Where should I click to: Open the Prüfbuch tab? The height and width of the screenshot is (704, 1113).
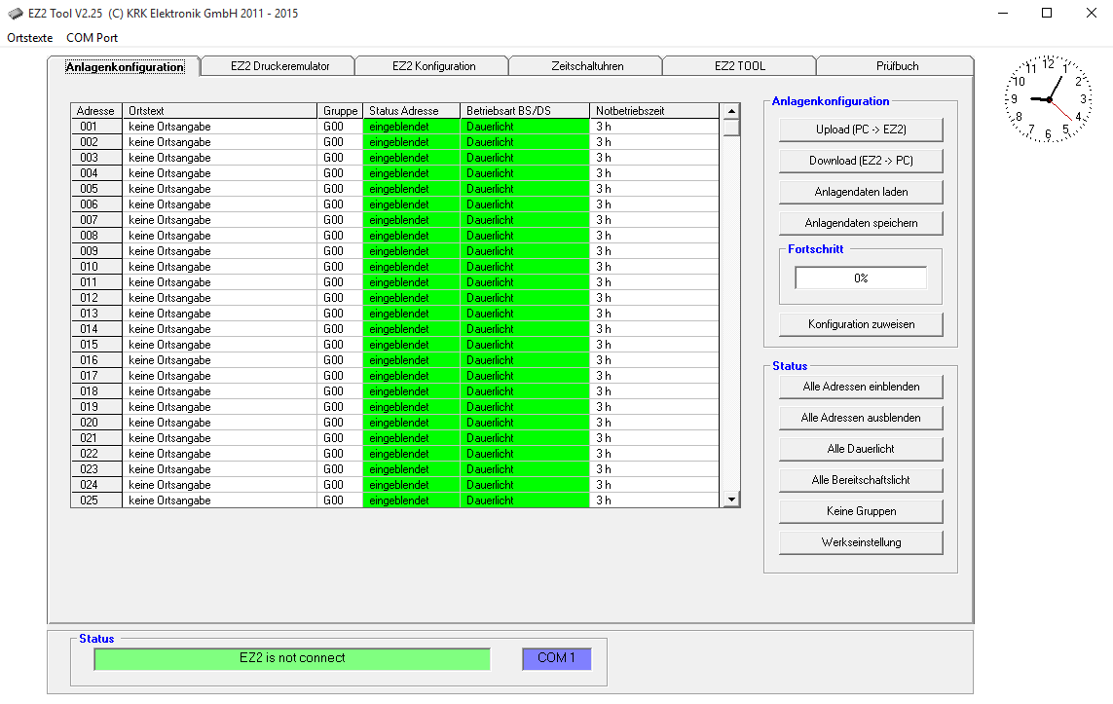click(x=896, y=66)
